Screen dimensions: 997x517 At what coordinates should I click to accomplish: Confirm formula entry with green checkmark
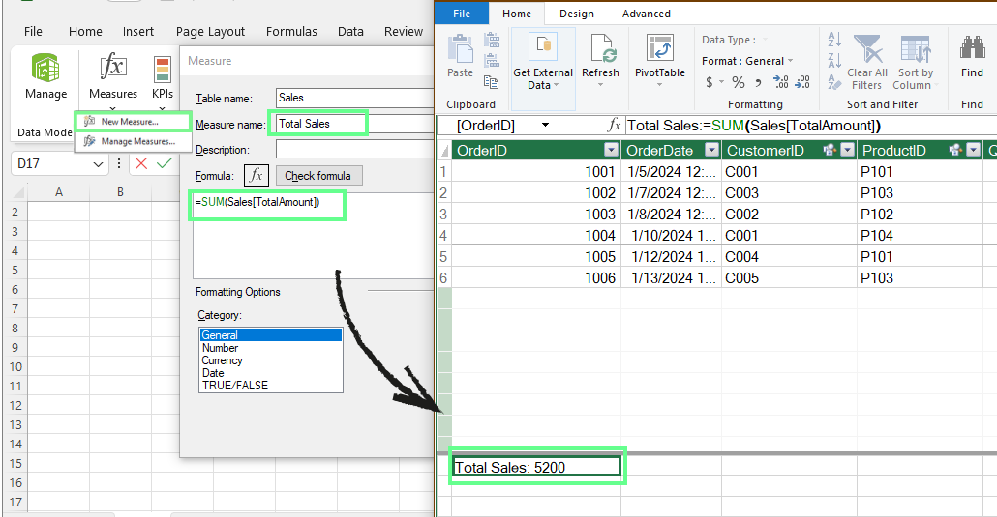click(x=164, y=164)
